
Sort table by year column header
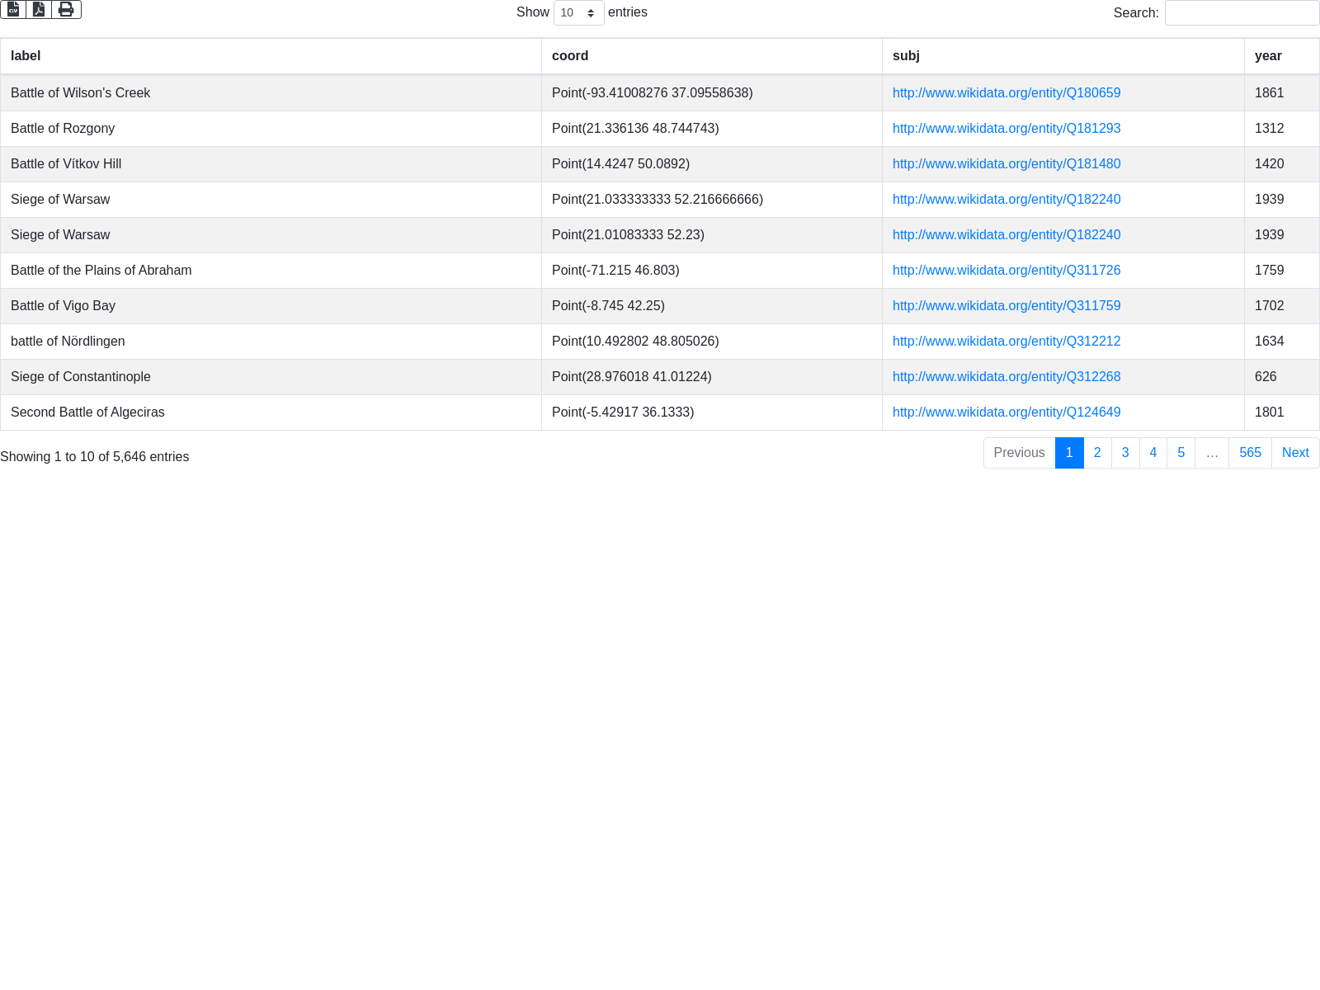click(x=1268, y=56)
